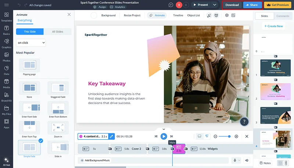Viewport: 294px width, 168px height.
Task: Select This Slide animation scope
Action: click(x=30, y=32)
